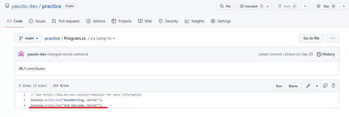This screenshot has height=117, width=349.
Task: Open the main branch selector
Action: coord(29,38)
